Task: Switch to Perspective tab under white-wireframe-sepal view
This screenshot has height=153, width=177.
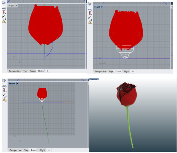Action: (101, 71)
